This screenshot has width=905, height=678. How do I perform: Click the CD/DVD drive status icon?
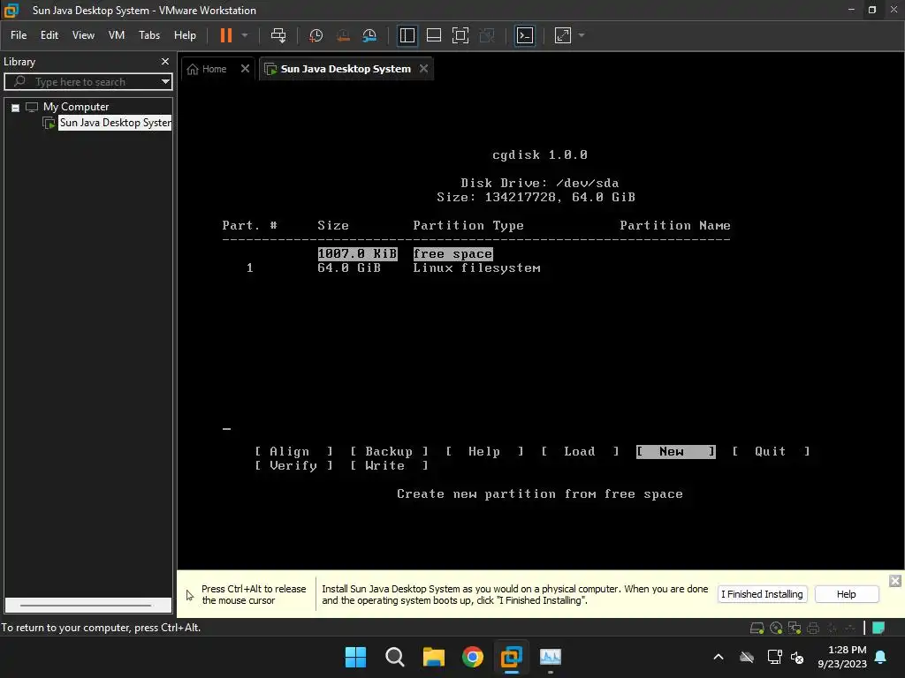pos(776,628)
